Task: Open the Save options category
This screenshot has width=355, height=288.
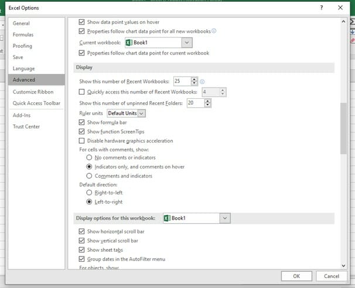Action: point(36,57)
